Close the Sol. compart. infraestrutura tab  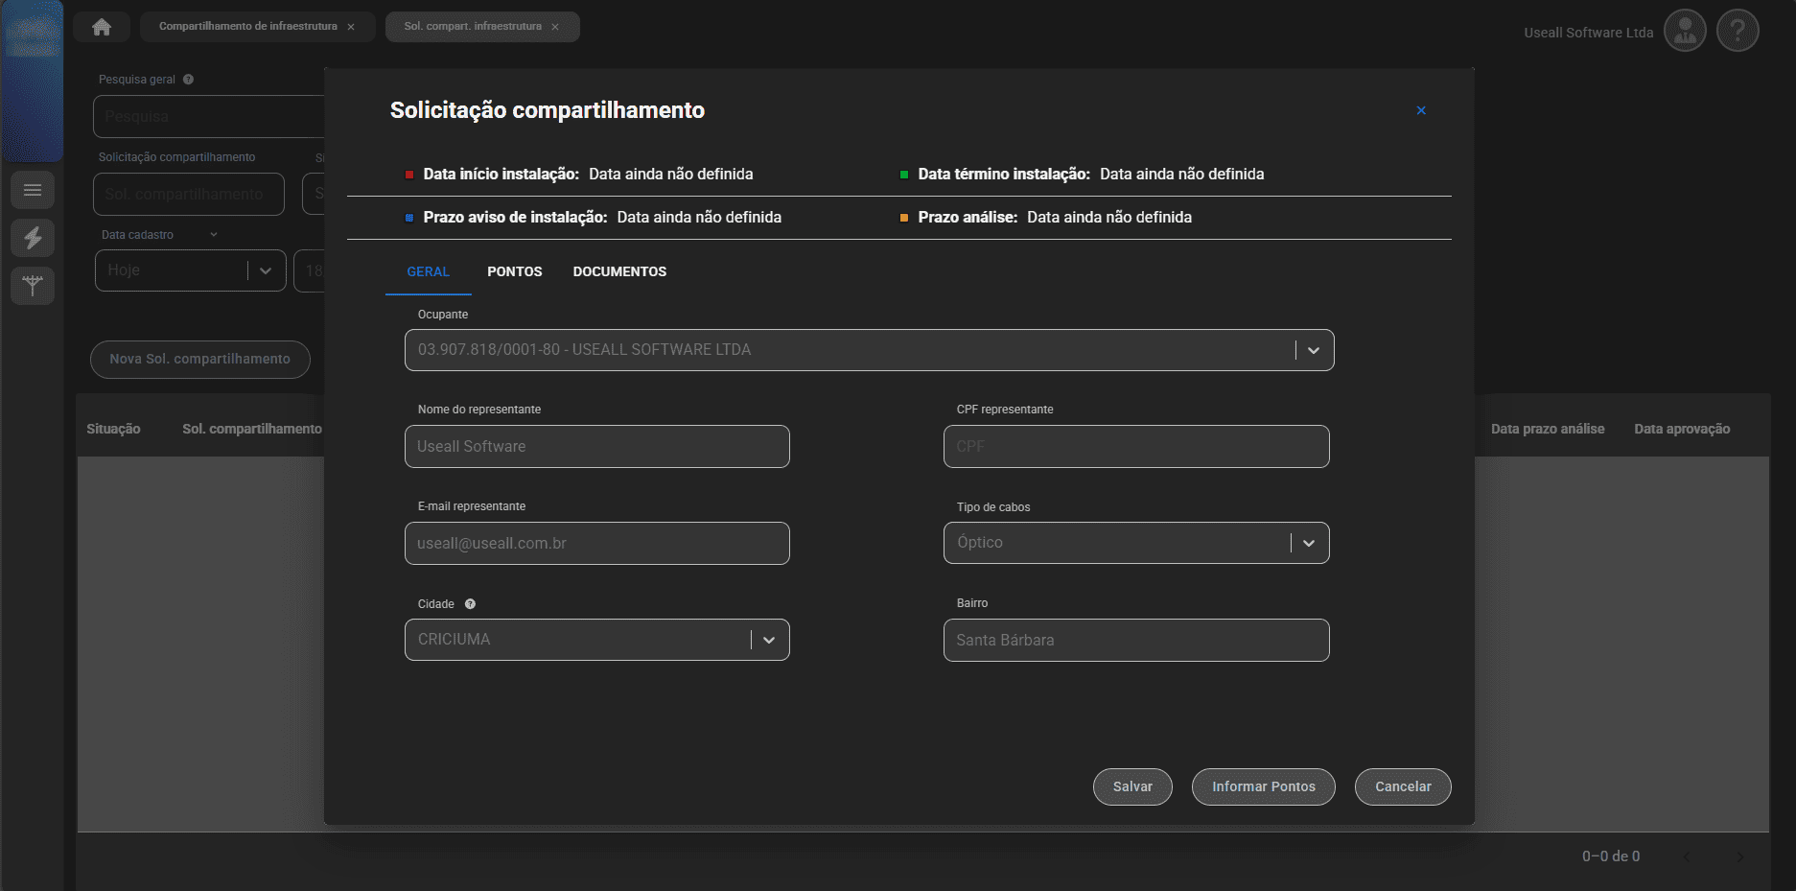click(x=555, y=27)
